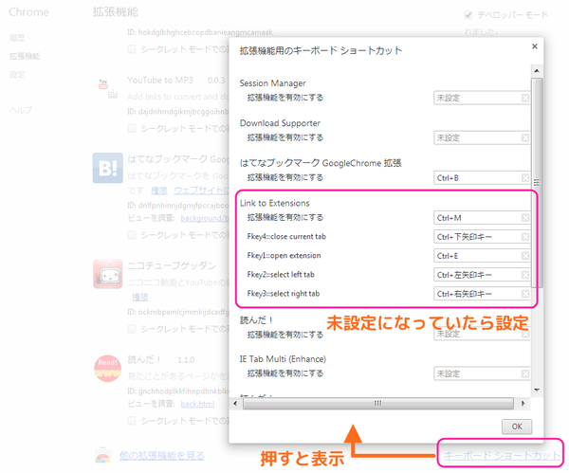Viewport: 569px width, 473px height.
Task: Click the horizontal scrollbar thumb in dialog
Action: coord(378,404)
